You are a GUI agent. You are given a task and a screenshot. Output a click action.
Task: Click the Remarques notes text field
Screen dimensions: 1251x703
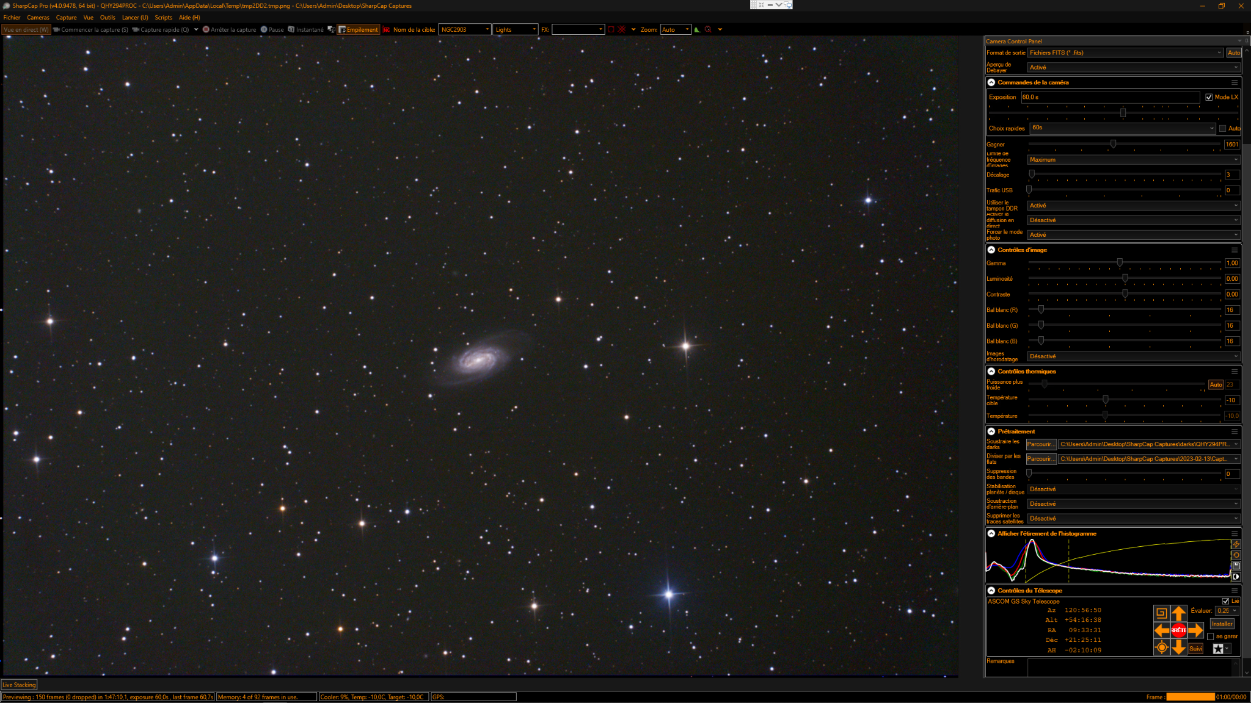point(1133,667)
